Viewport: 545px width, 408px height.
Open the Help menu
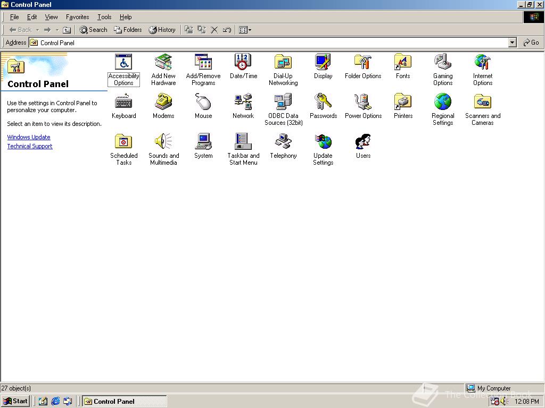(126, 17)
